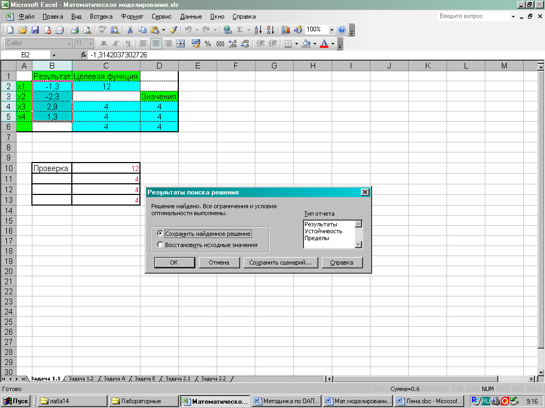Viewport: 545px width, 408px height.
Task: Open the Файл menu
Action: tap(27, 16)
